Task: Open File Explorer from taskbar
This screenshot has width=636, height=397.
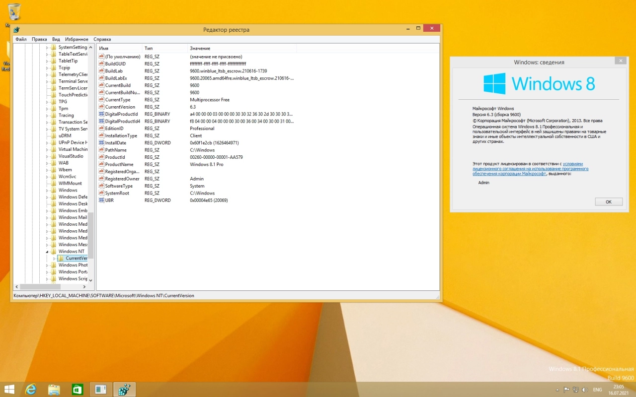Action: pos(54,390)
